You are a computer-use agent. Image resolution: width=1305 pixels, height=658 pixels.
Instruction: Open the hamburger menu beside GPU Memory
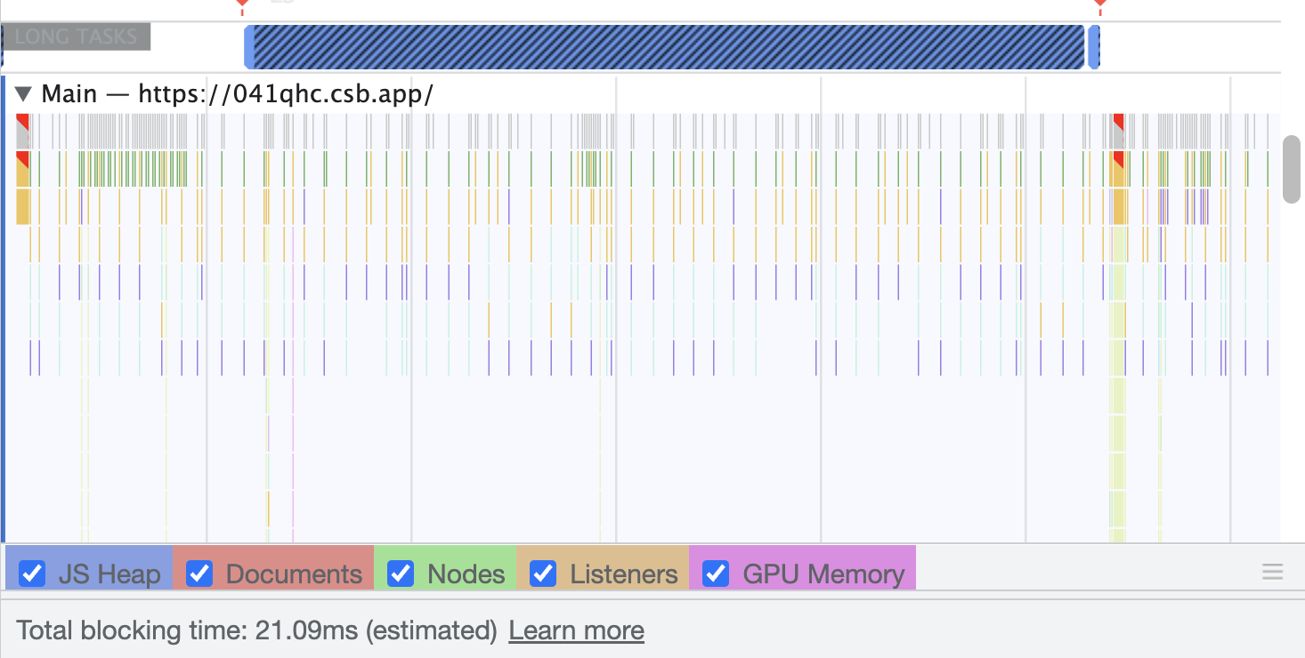click(x=1273, y=572)
